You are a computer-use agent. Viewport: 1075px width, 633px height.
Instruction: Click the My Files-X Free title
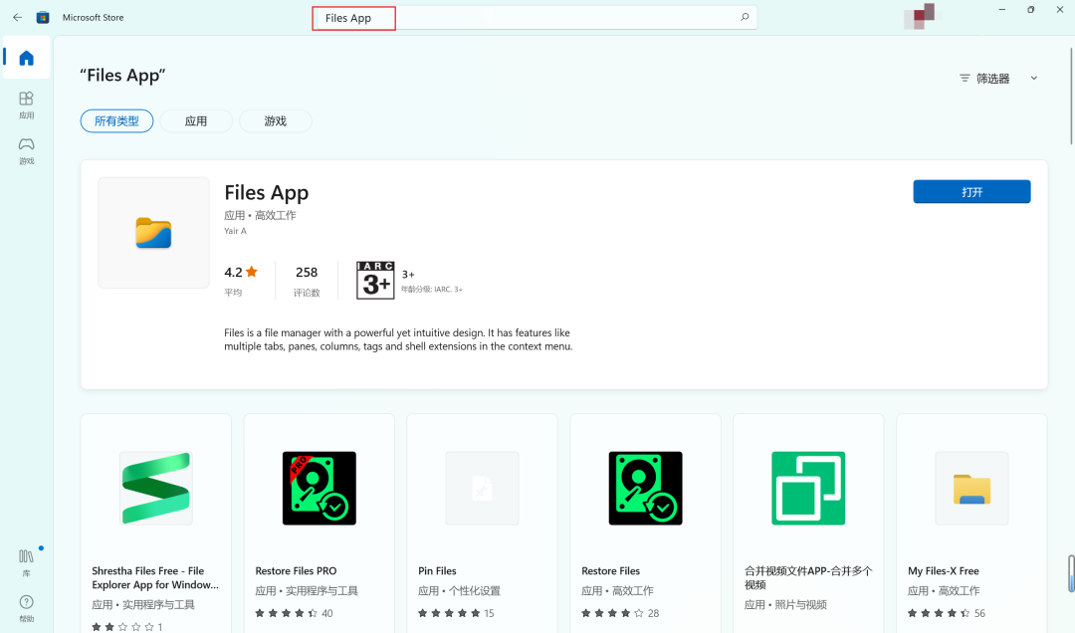(x=944, y=570)
